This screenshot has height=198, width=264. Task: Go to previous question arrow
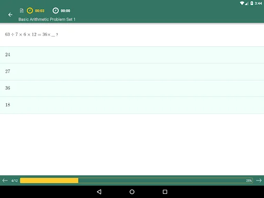(x=5, y=180)
